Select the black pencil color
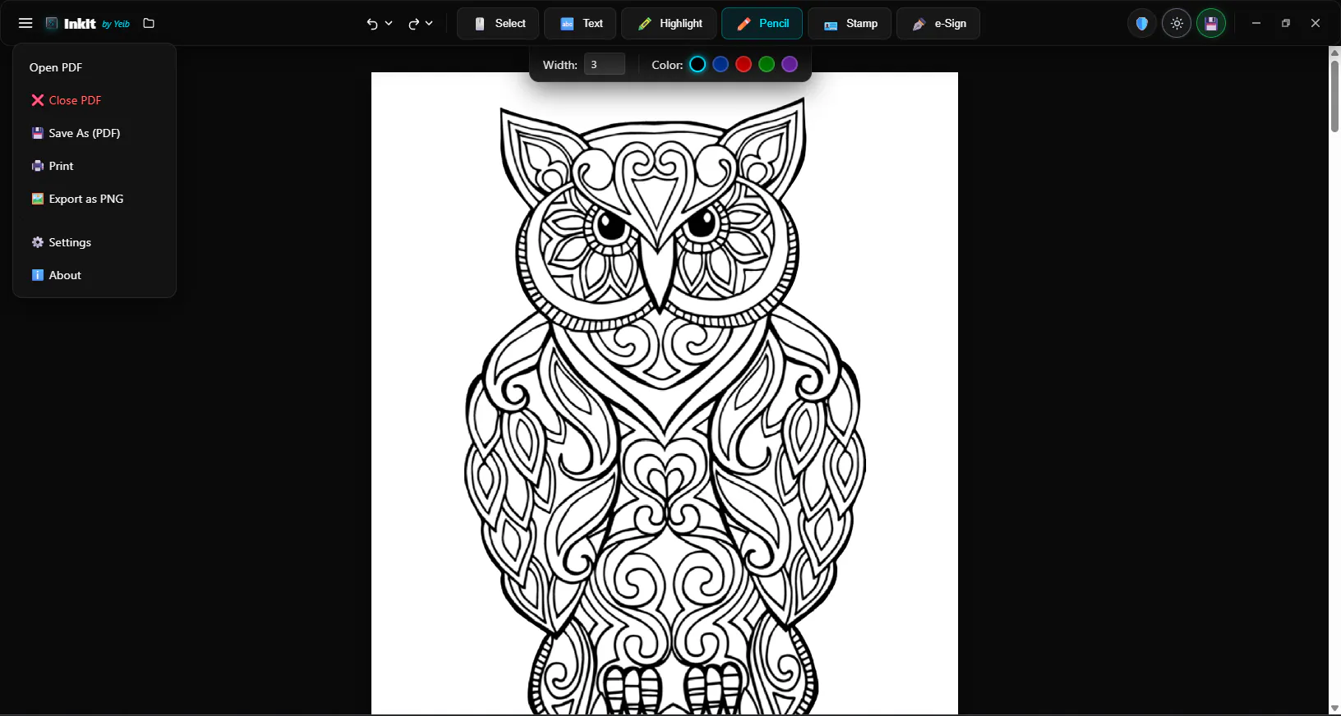This screenshot has height=716, width=1341. pyautogui.click(x=698, y=65)
